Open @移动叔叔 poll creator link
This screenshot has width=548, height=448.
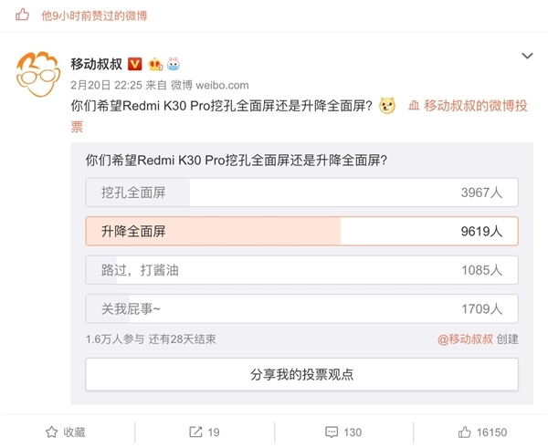click(465, 339)
